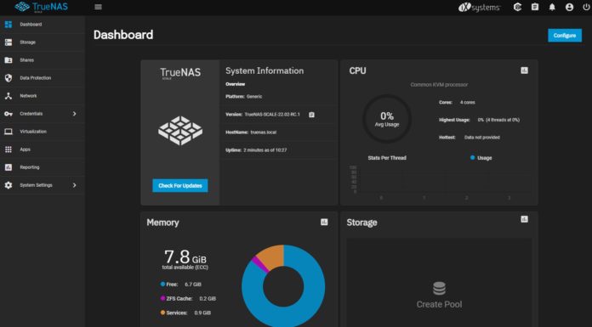Click the power button icon
The height and width of the screenshot is (327, 592).
(x=586, y=7)
